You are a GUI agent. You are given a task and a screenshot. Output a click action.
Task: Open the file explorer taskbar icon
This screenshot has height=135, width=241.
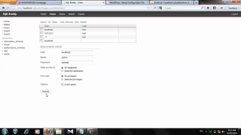pyautogui.click(x=59, y=132)
